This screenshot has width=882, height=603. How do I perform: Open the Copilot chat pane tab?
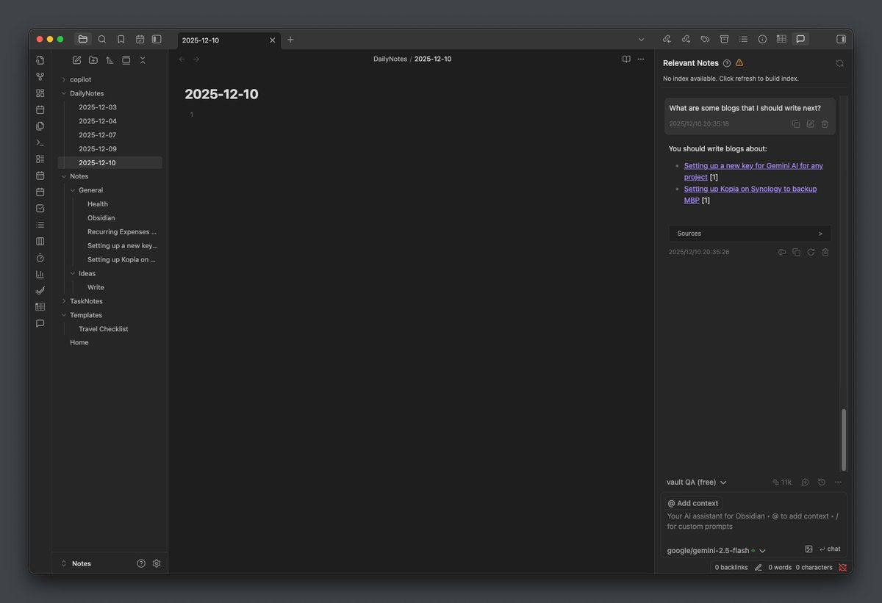[800, 39]
